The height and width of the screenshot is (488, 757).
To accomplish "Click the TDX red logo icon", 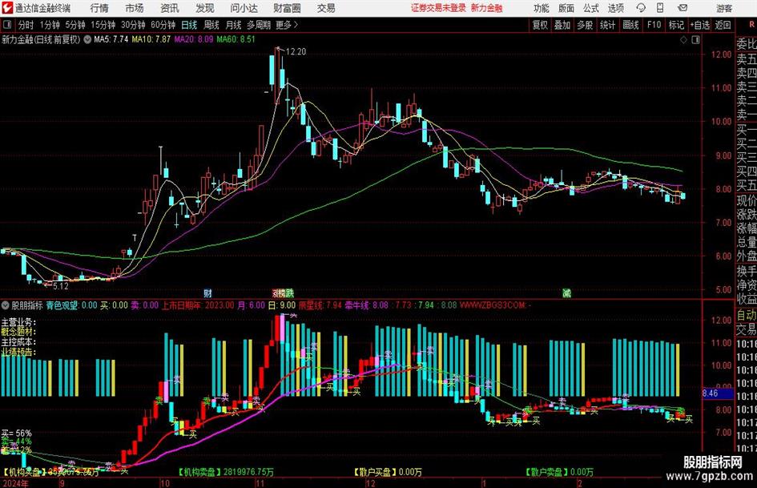I will click(6, 8).
